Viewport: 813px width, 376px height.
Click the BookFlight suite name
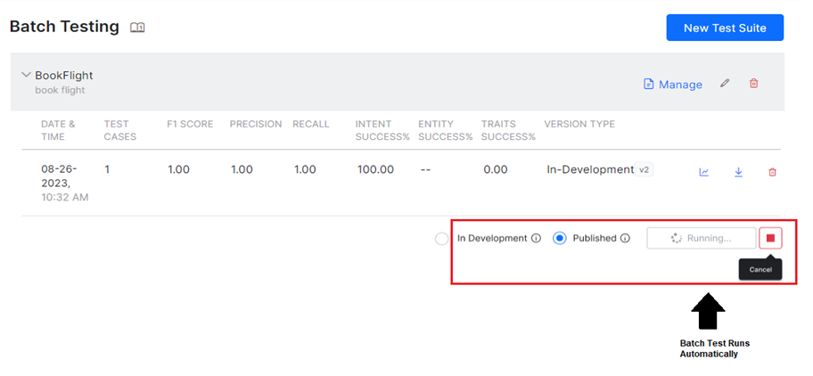click(x=64, y=75)
